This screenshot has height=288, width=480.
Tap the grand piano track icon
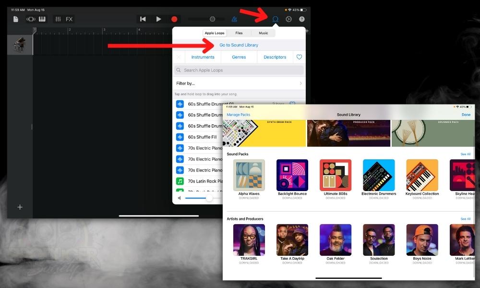click(20, 44)
